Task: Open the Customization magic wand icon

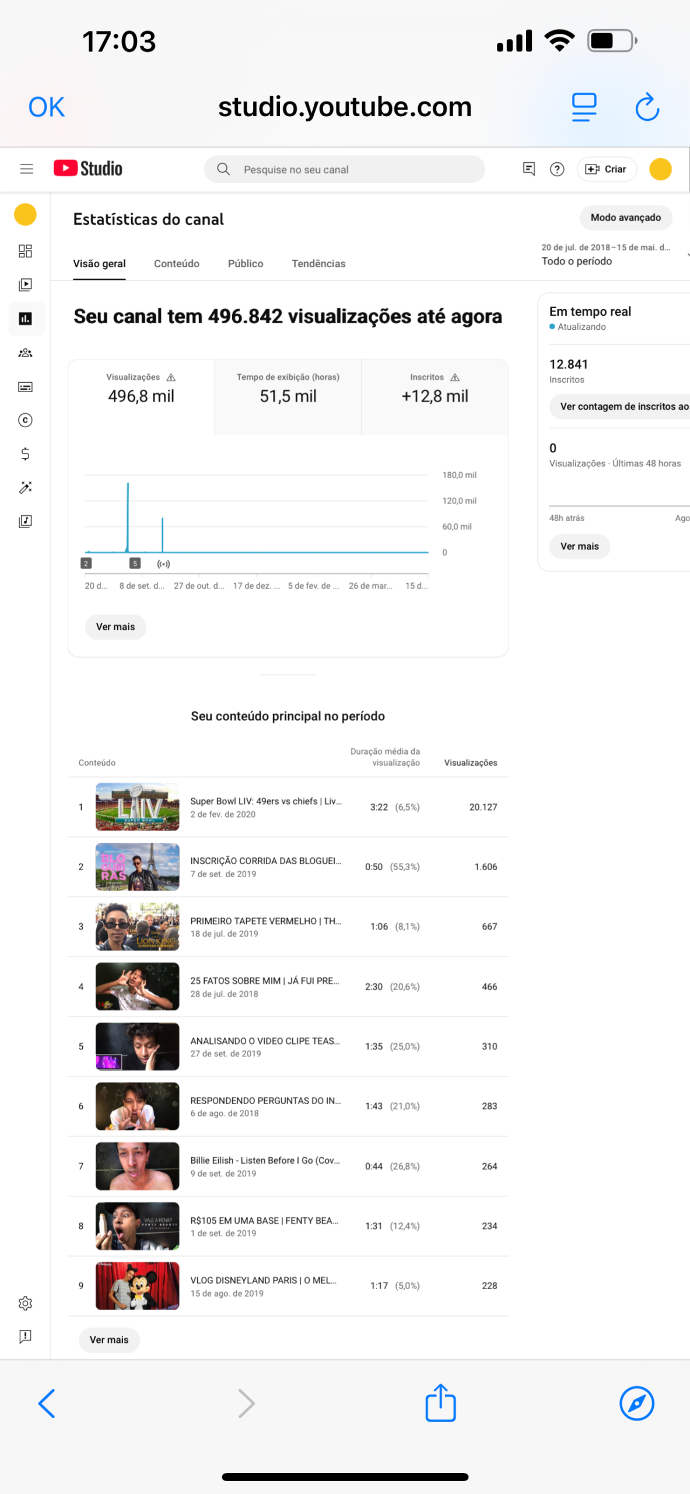Action: (x=25, y=488)
